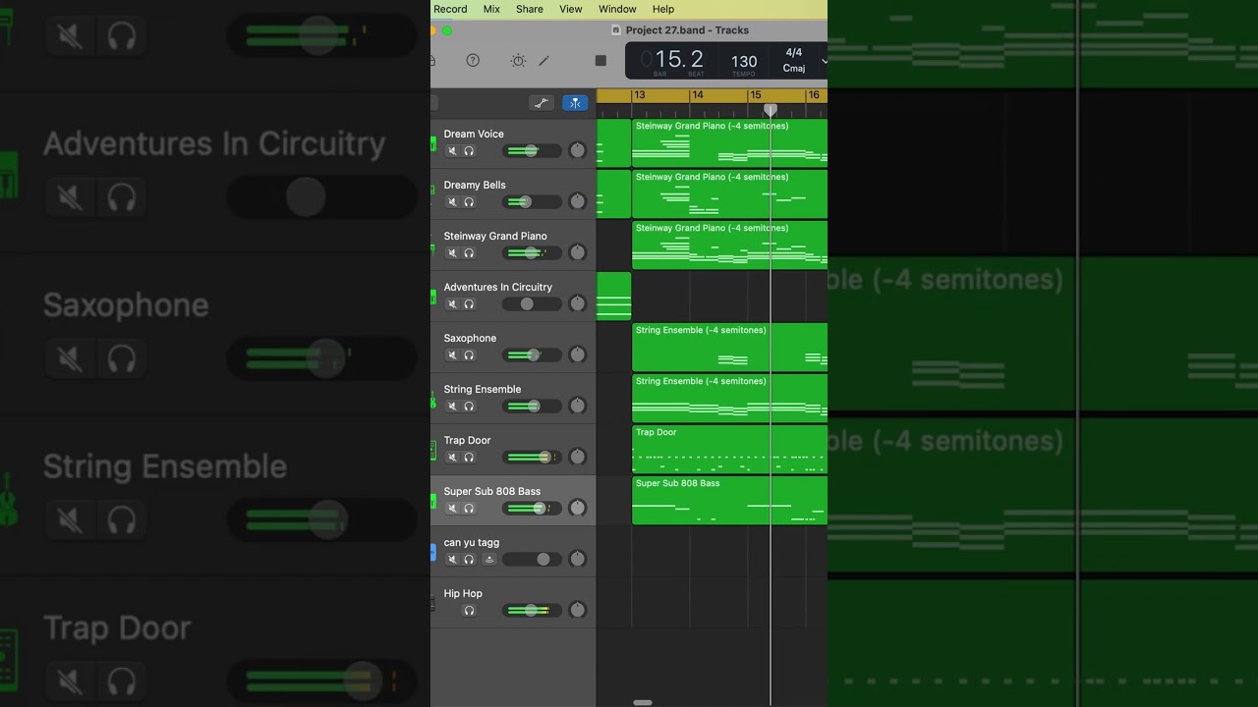
Task: Select the Adventures In Circuitry track name
Action: point(498,287)
